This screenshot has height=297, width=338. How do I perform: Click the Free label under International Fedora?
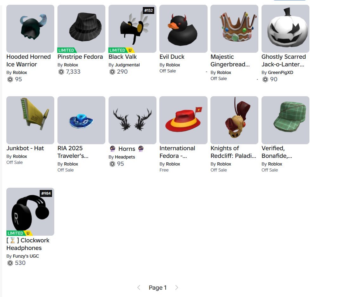click(x=164, y=170)
